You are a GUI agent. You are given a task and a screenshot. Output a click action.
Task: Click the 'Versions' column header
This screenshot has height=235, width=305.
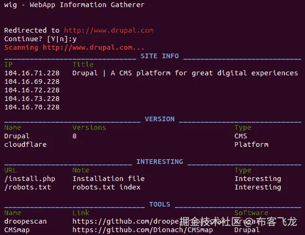(x=90, y=127)
